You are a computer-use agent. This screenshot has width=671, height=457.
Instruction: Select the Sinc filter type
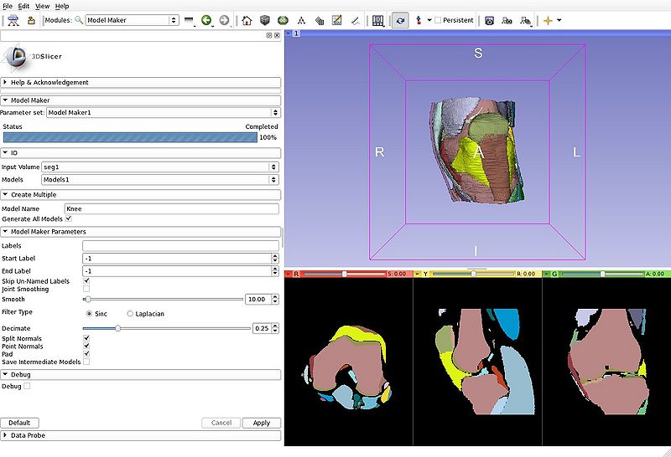(x=89, y=314)
